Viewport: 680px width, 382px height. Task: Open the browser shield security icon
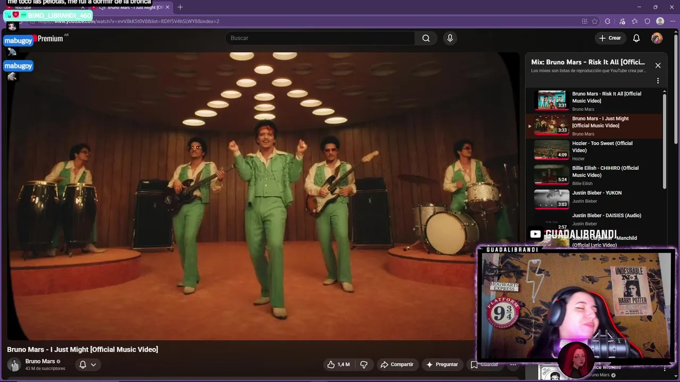647,21
